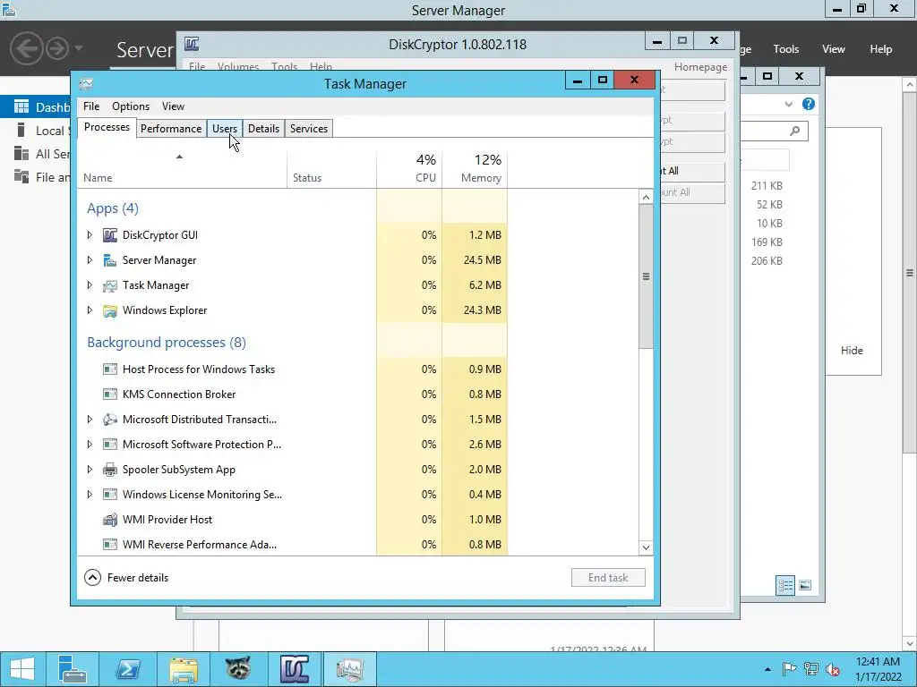Open Task Manager View menu
This screenshot has width=917, height=687.
coord(173,106)
